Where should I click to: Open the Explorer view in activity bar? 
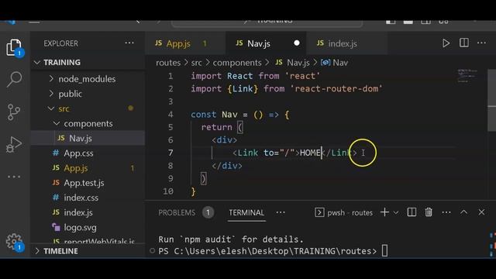click(14, 47)
